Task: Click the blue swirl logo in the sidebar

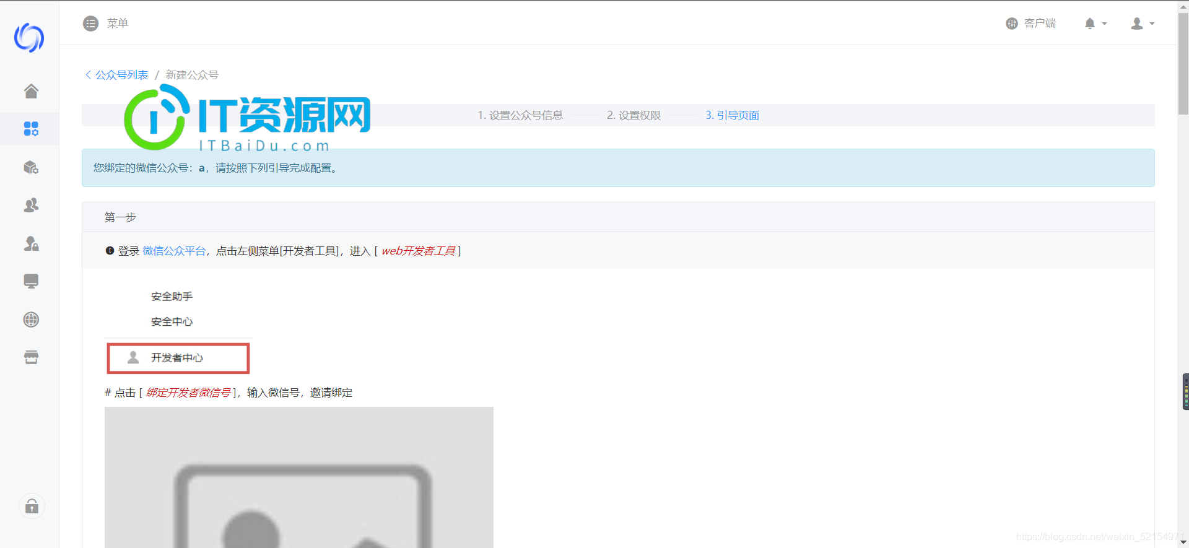Action: 29,38
